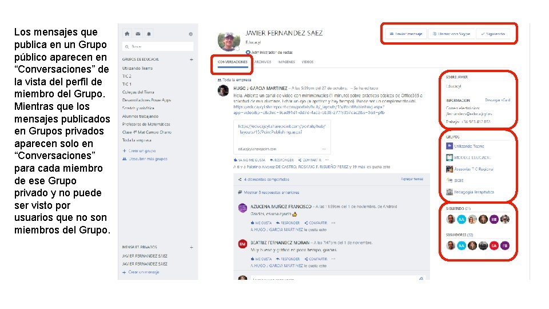Open the Home icon in Yammer sidebar

pos(127,34)
